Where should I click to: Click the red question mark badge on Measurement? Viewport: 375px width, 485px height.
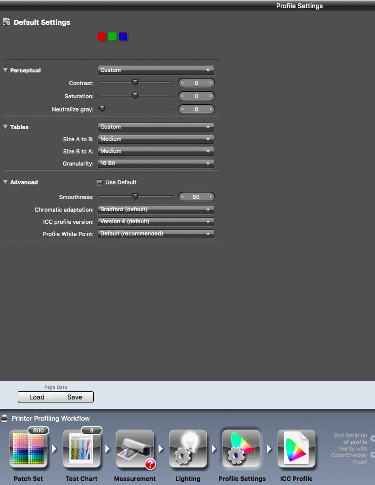150,464
